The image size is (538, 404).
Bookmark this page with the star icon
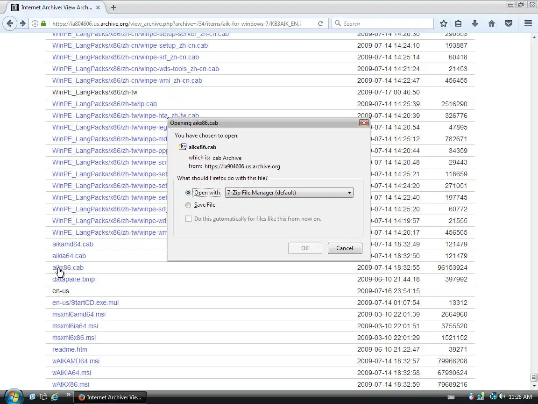pos(443,23)
